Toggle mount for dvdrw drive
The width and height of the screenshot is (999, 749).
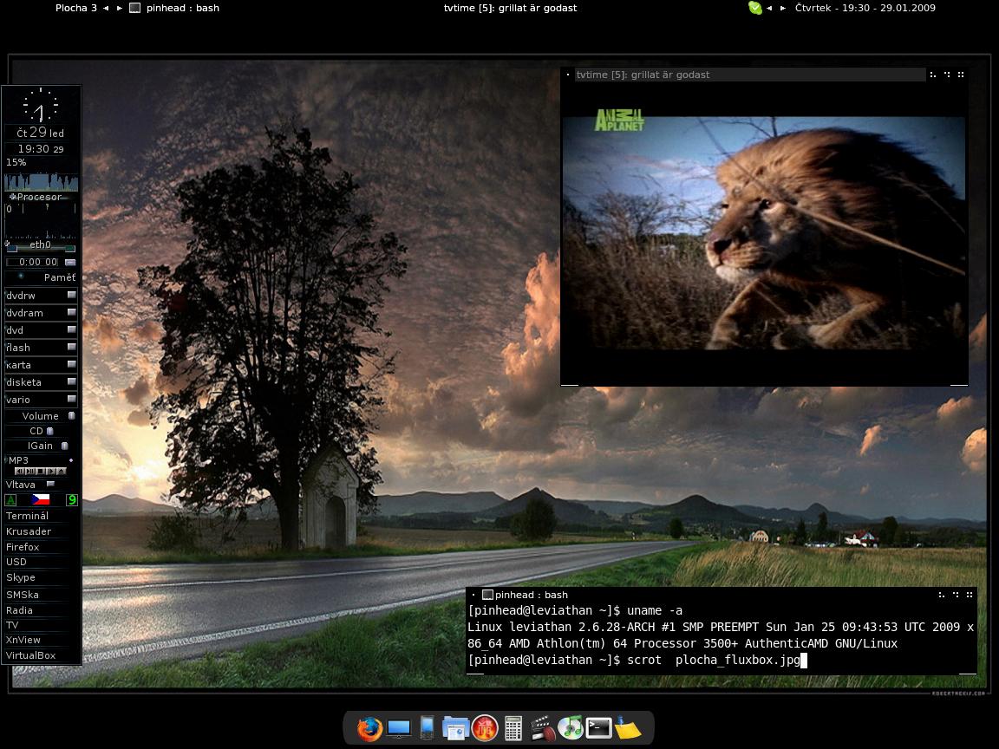coord(71,295)
